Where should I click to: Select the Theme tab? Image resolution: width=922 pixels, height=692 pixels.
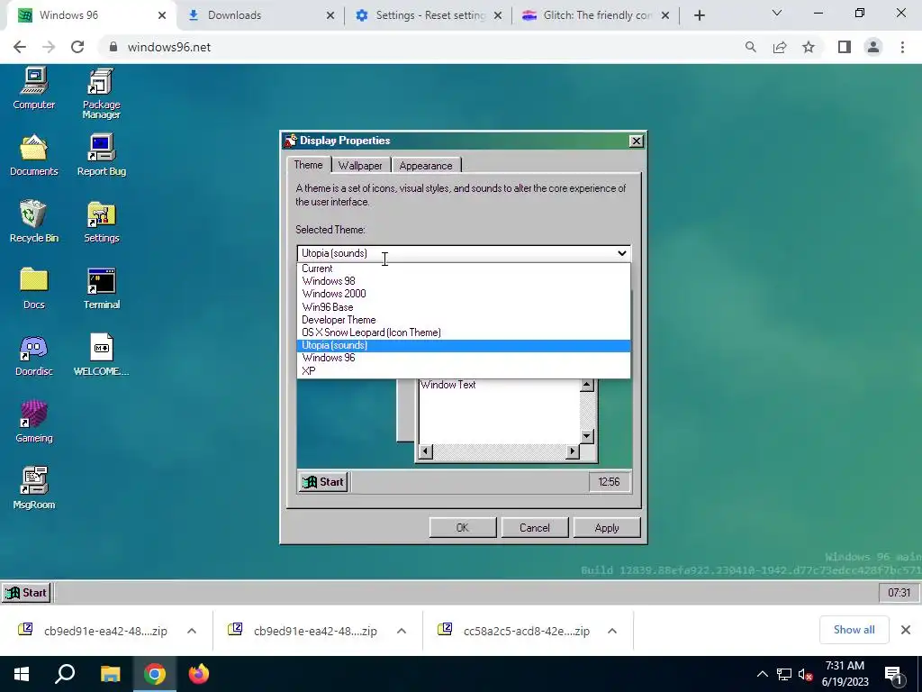click(308, 165)
